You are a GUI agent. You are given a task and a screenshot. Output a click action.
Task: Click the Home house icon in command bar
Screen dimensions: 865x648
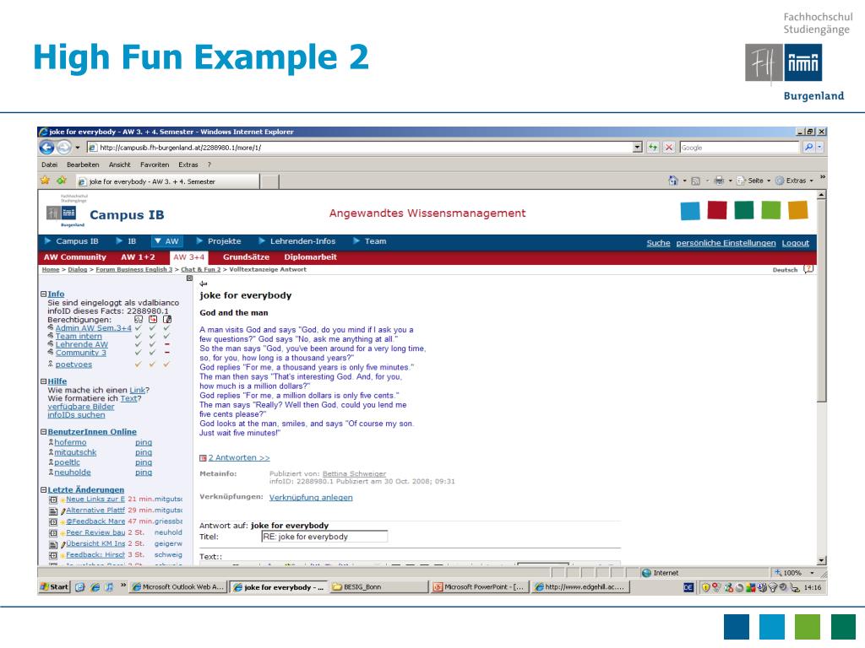click(672, 181)
